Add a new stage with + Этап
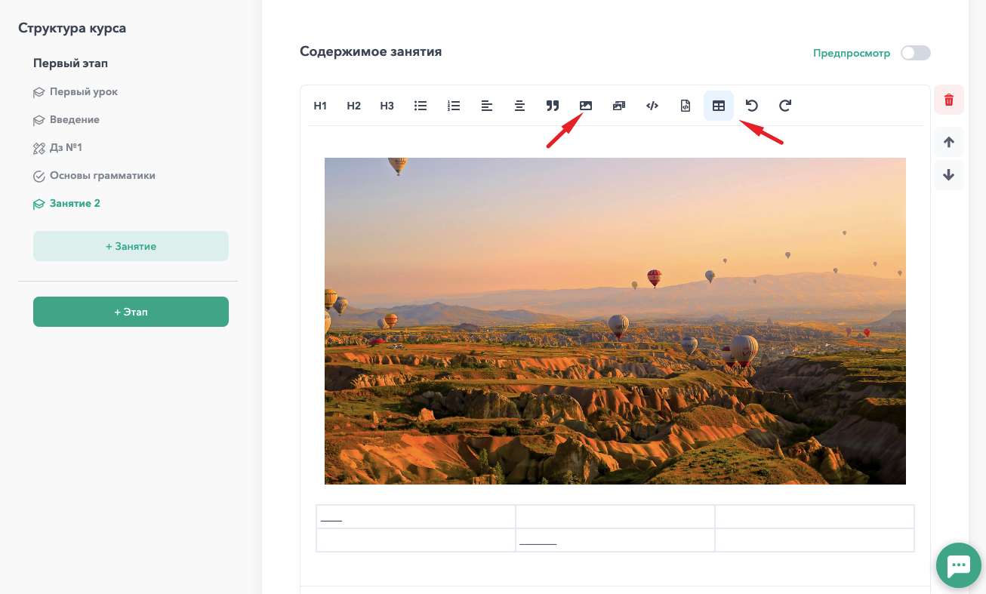Viewport: 986px width, 594px height. point(131,312)
